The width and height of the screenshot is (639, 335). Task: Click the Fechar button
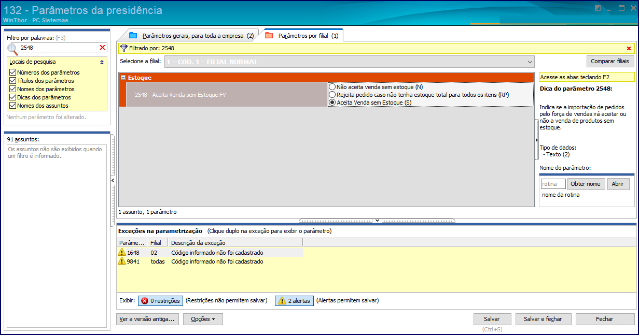pyautogui.click(x=605, y=319)
